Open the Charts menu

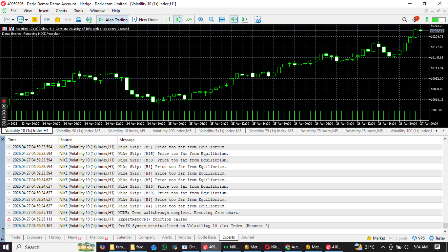tap(61, 11)
